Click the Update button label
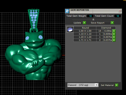The image size is (126, 95). point(77,23)
